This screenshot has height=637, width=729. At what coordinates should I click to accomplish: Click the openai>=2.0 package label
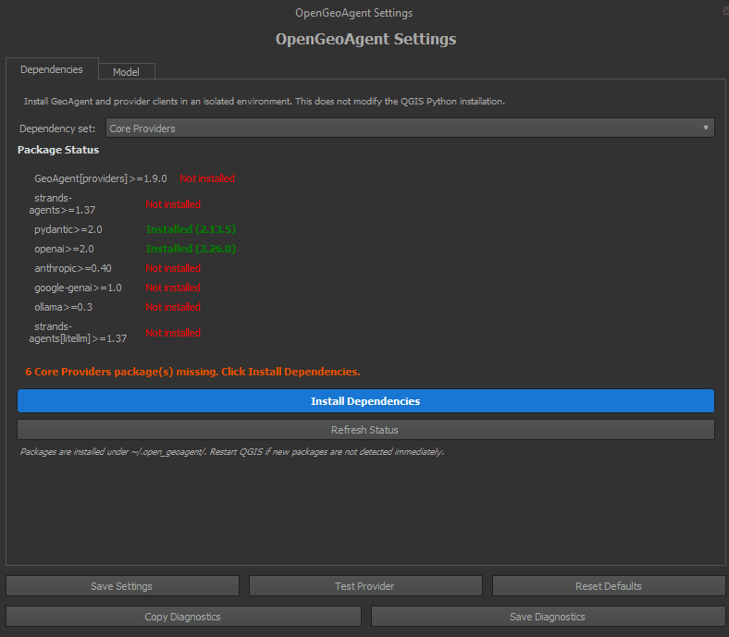tap(64, 249)
